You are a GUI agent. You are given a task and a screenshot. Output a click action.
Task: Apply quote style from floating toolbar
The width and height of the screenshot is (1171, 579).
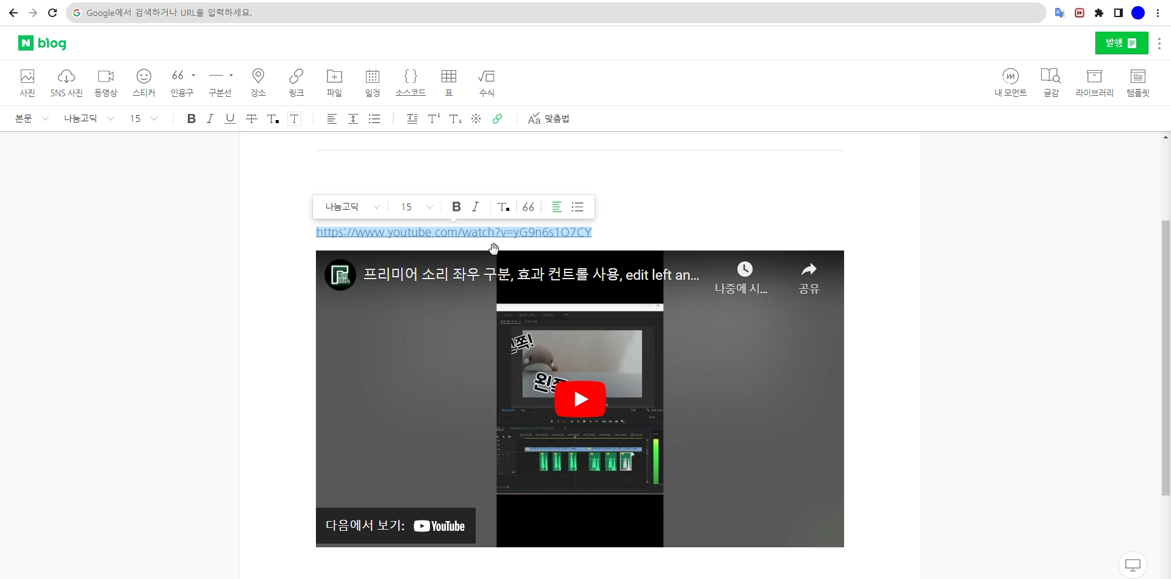(x=528, y=207)
